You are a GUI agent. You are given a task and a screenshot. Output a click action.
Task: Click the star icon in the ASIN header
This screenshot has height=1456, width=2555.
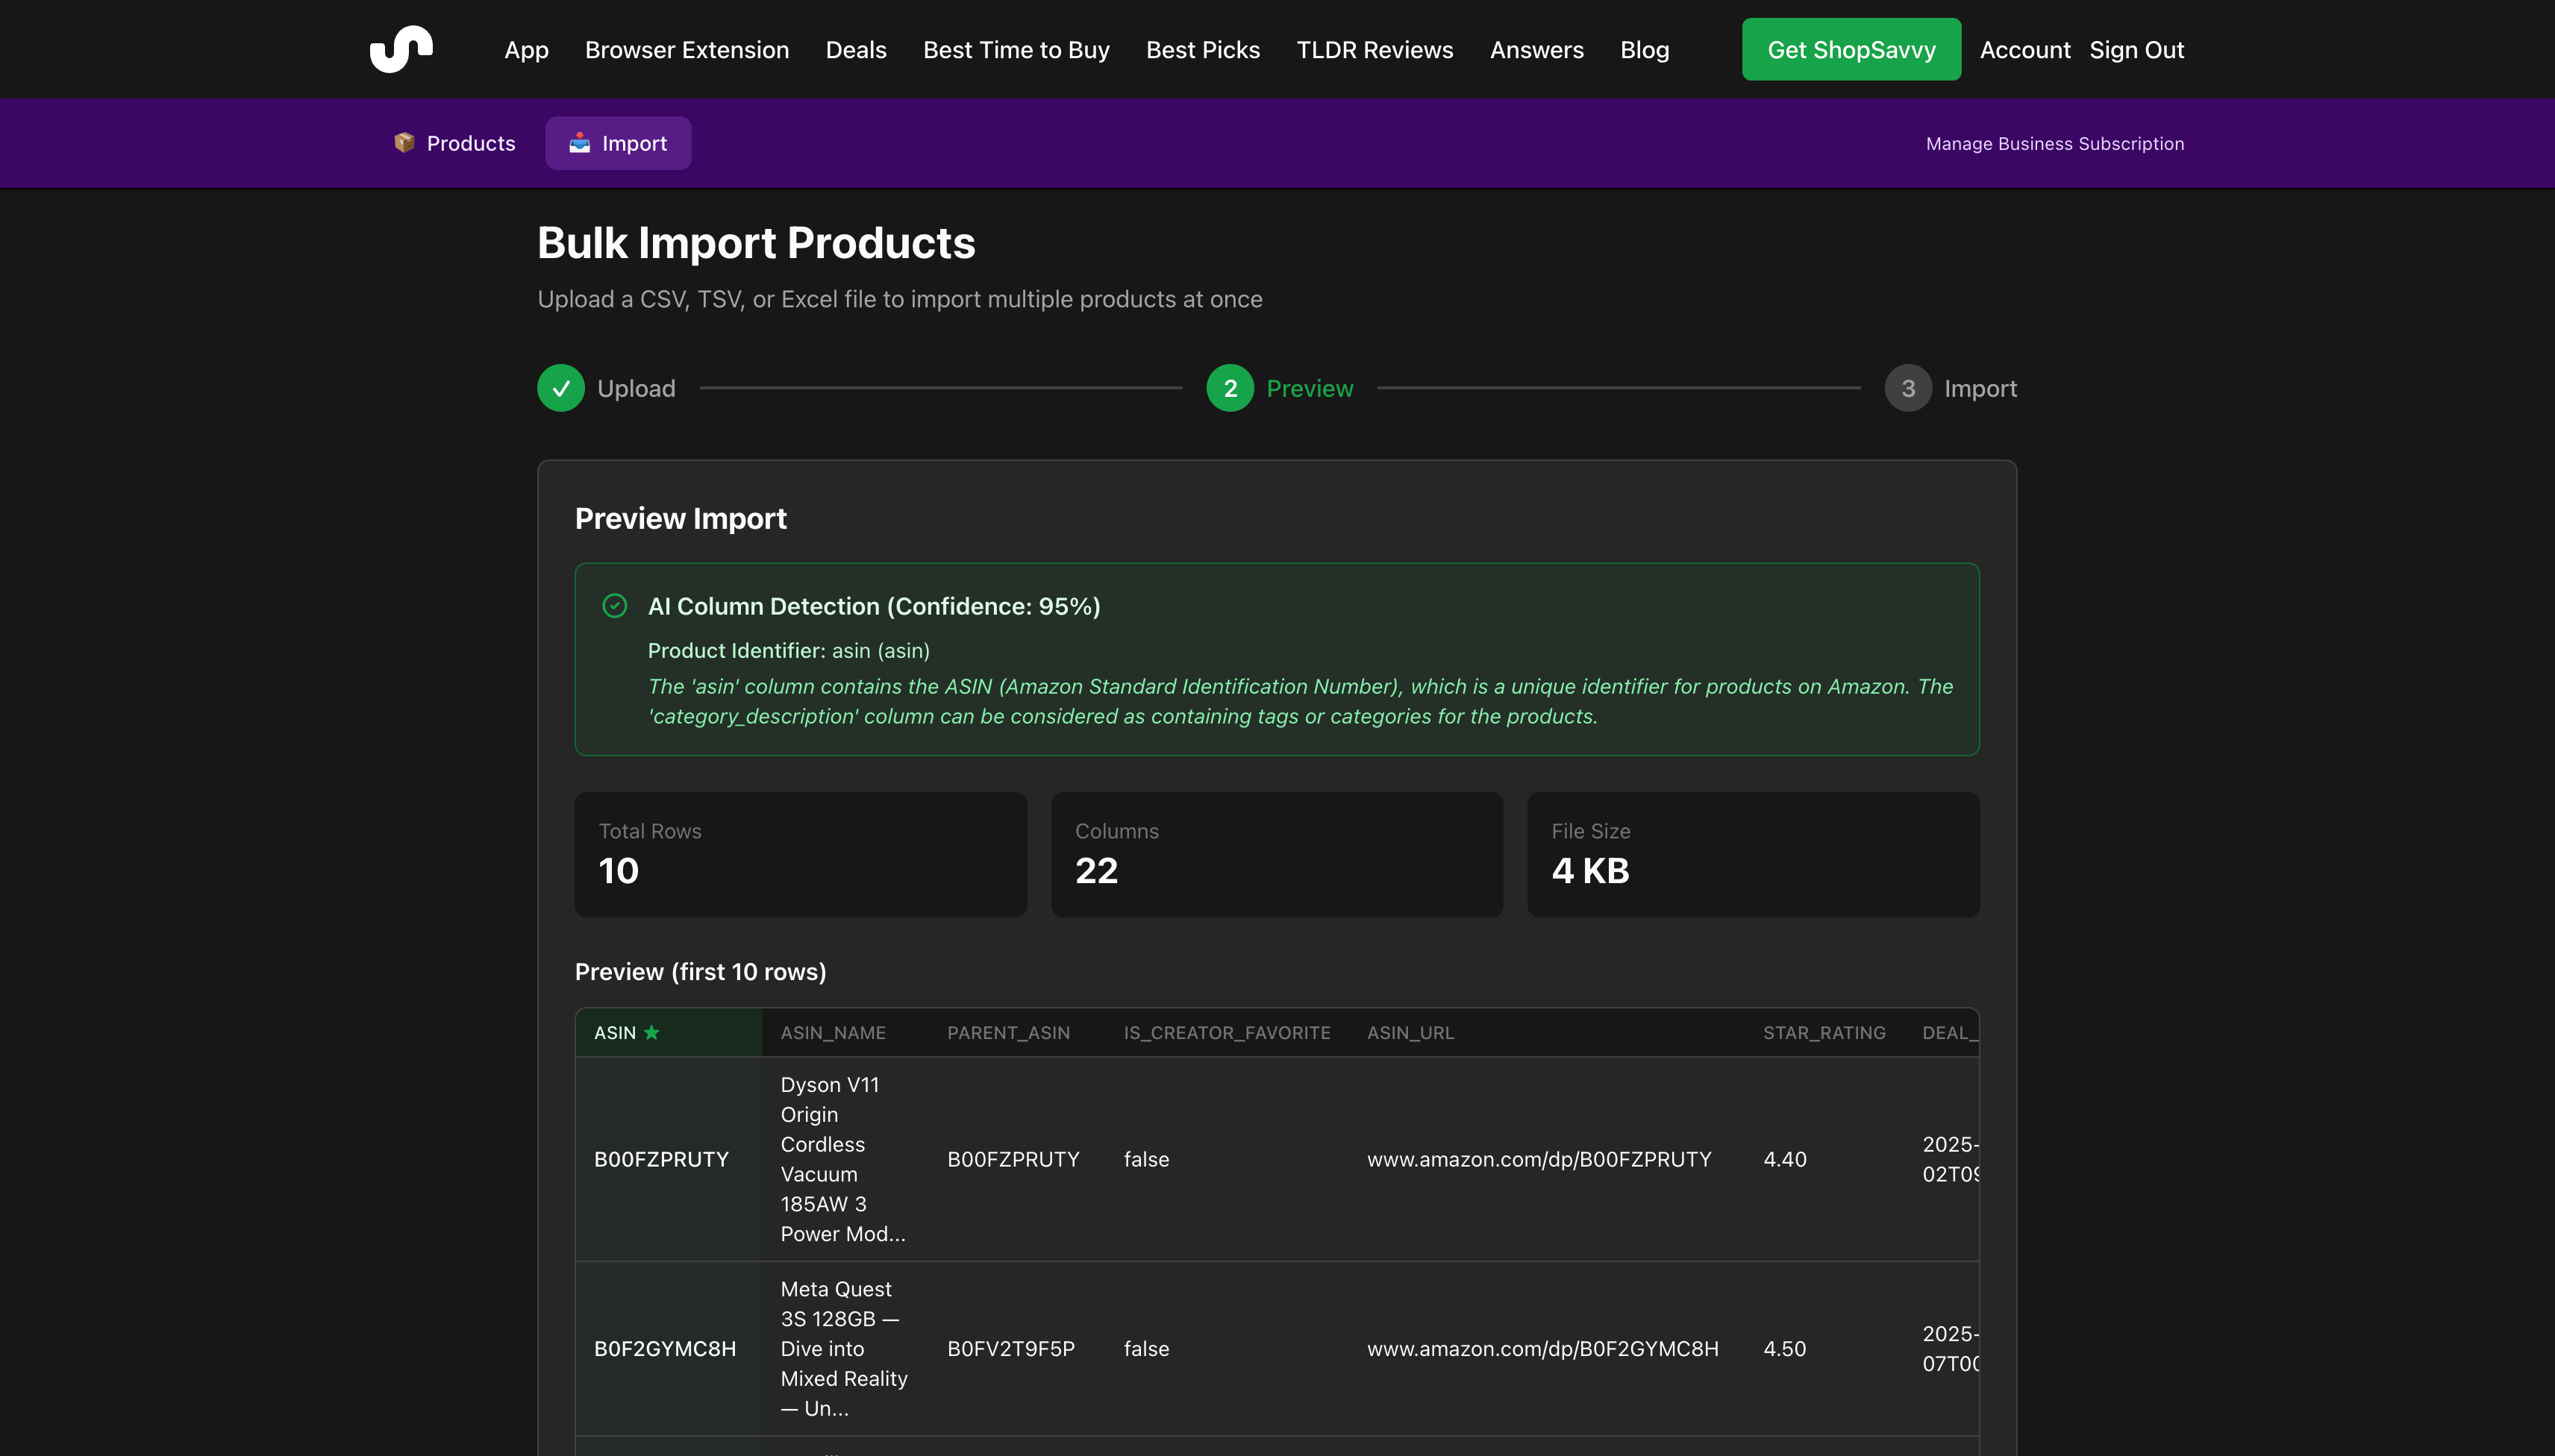point(652,1032)
